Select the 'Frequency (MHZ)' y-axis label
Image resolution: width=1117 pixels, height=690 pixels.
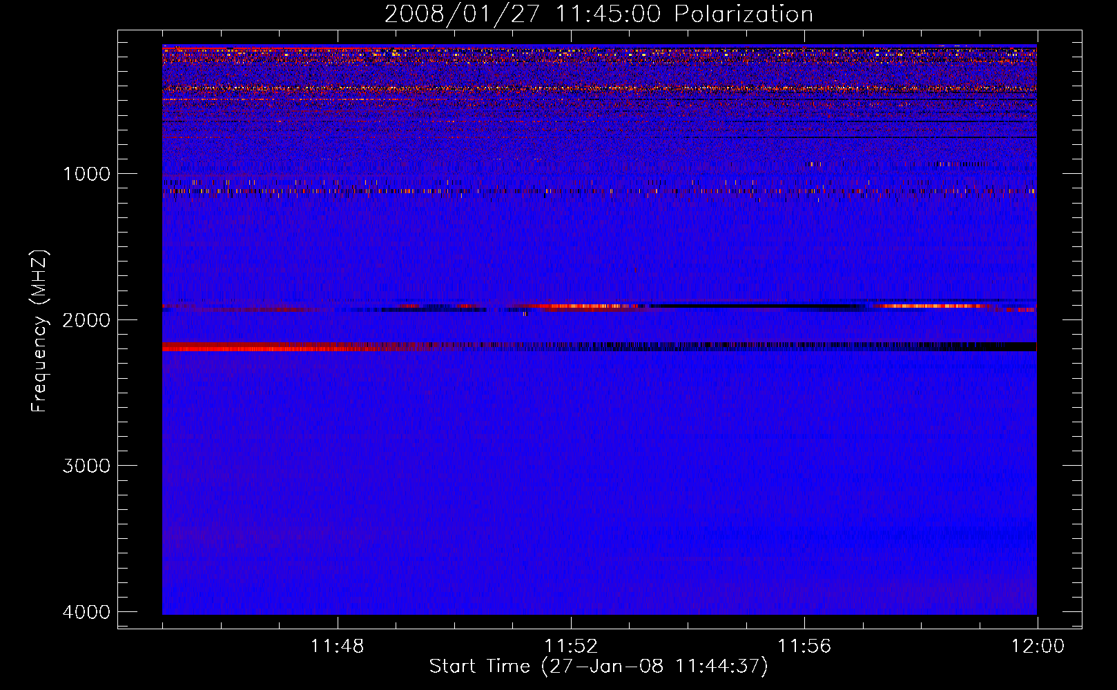click(39, 331)
